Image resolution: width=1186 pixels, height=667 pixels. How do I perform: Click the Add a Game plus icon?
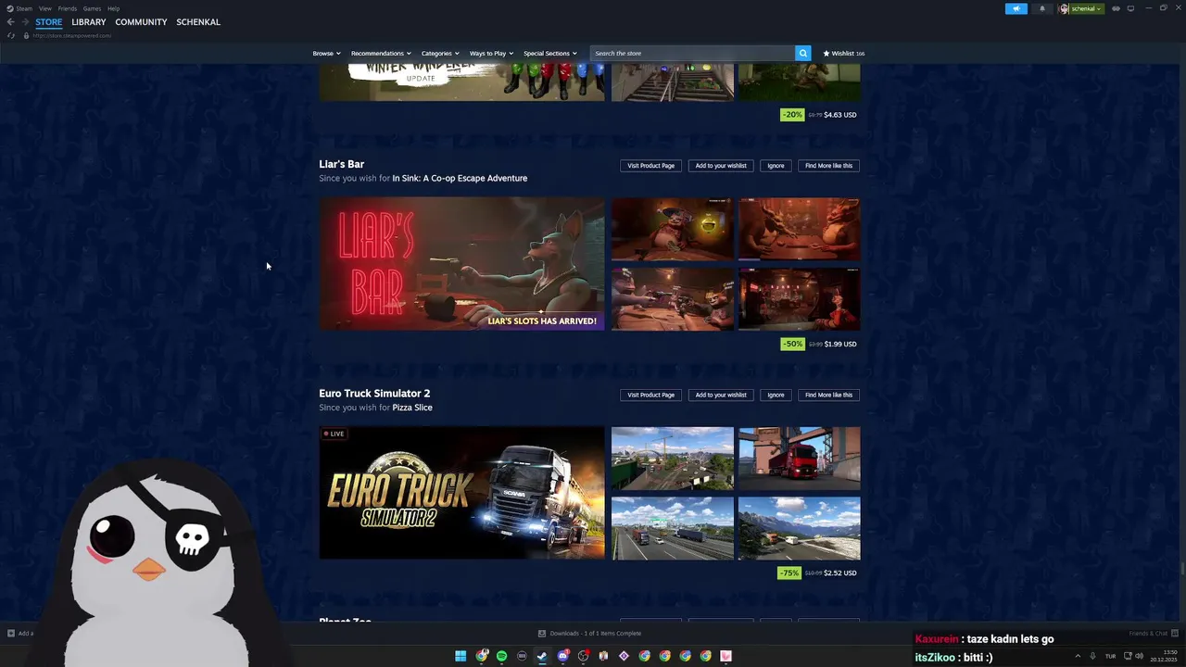click(x=11, y=634)
